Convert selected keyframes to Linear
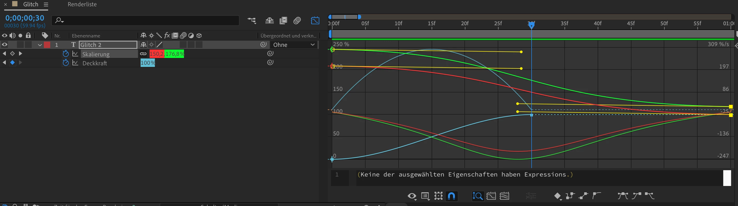Viewport: 738px width, 206px height. coord(583,196)
